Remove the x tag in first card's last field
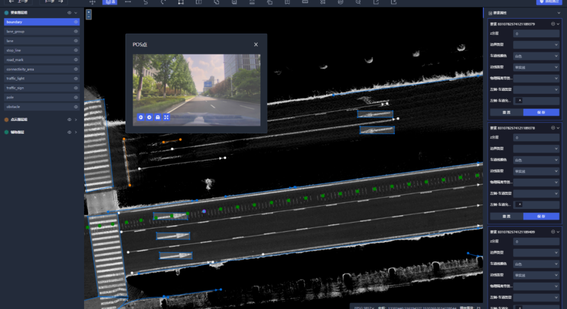567x309 pixels. [x=520, y=100]
